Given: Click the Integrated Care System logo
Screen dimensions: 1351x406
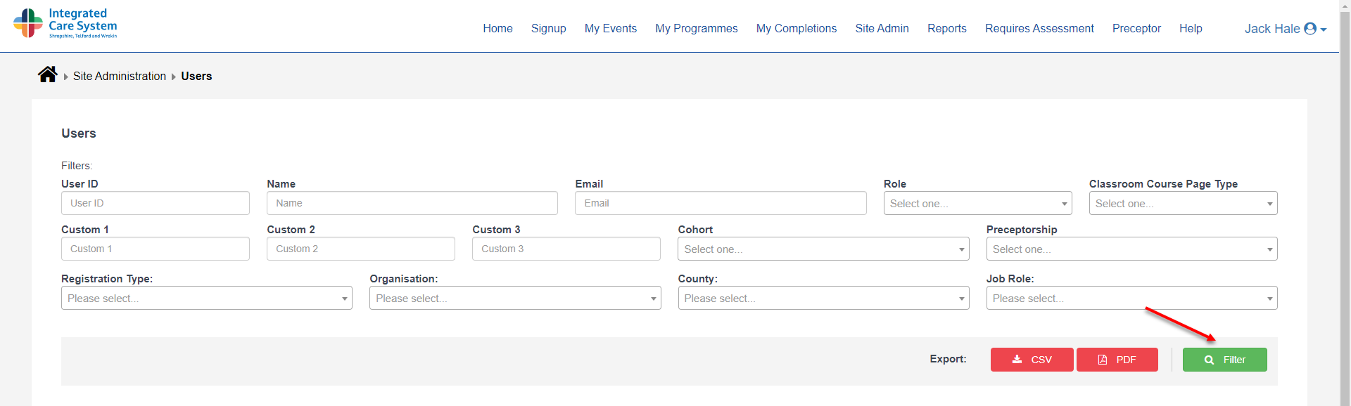Looking at the screenshot, I should point(65,23).
